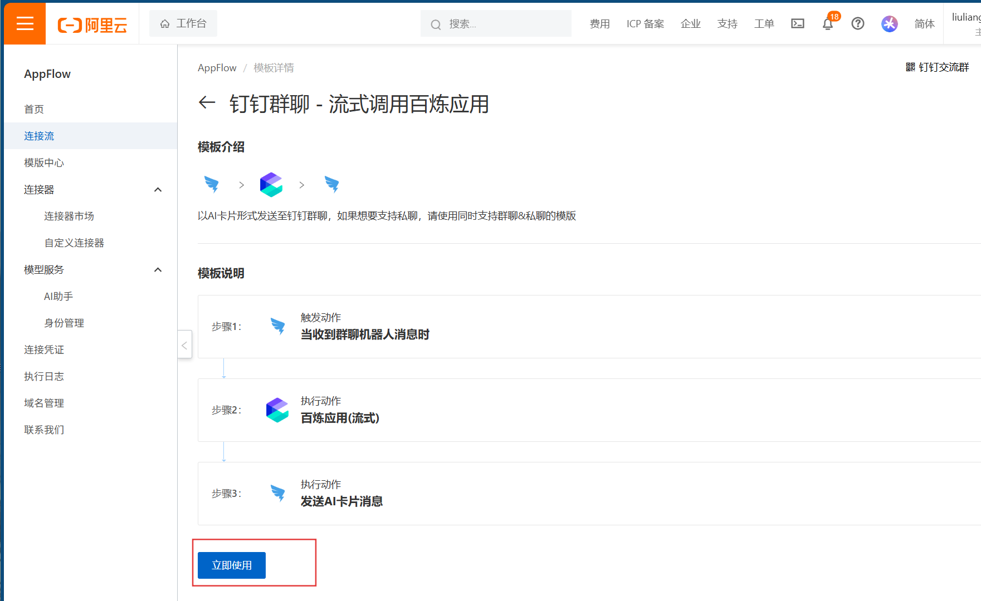Click the AppFlow sidebar title

[x=47, y=74]
